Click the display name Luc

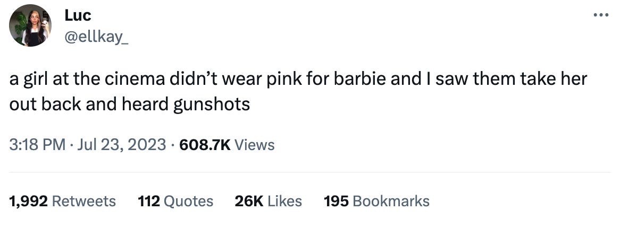coord(78,15)
